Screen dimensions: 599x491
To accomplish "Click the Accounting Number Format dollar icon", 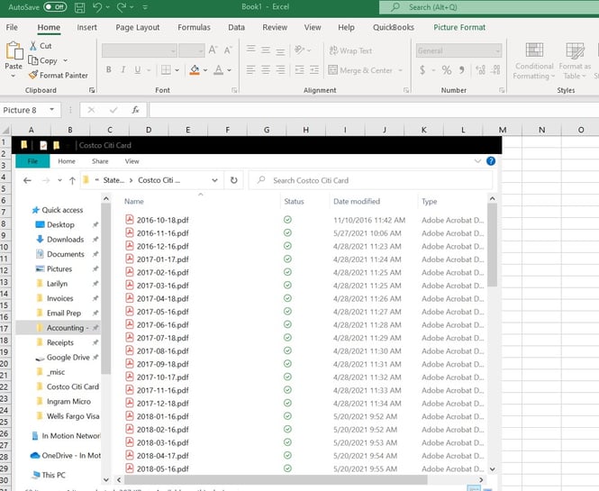I will click(422, 70).
